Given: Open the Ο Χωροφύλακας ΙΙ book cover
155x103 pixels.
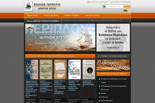Looking at the screenshot, I should coord(89,69).
